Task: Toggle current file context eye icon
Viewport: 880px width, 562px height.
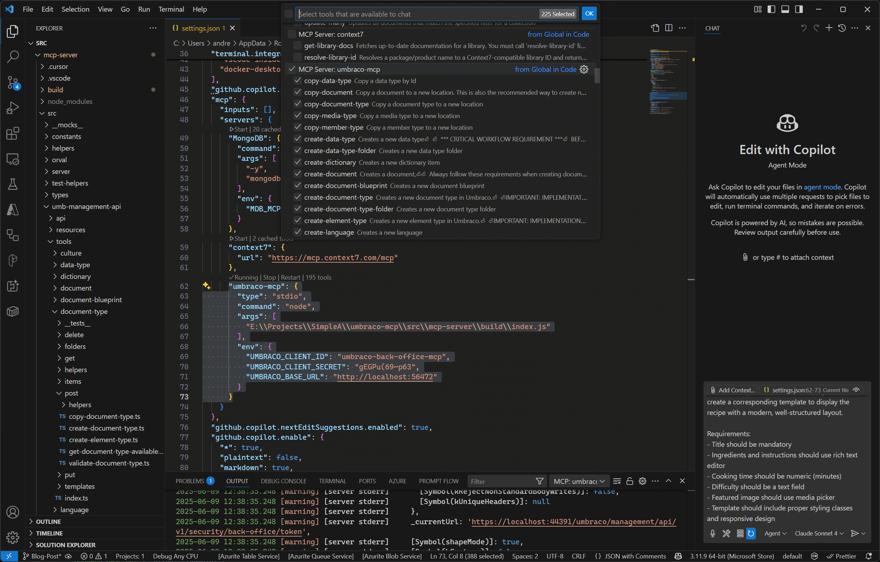Action: (856, 390)
